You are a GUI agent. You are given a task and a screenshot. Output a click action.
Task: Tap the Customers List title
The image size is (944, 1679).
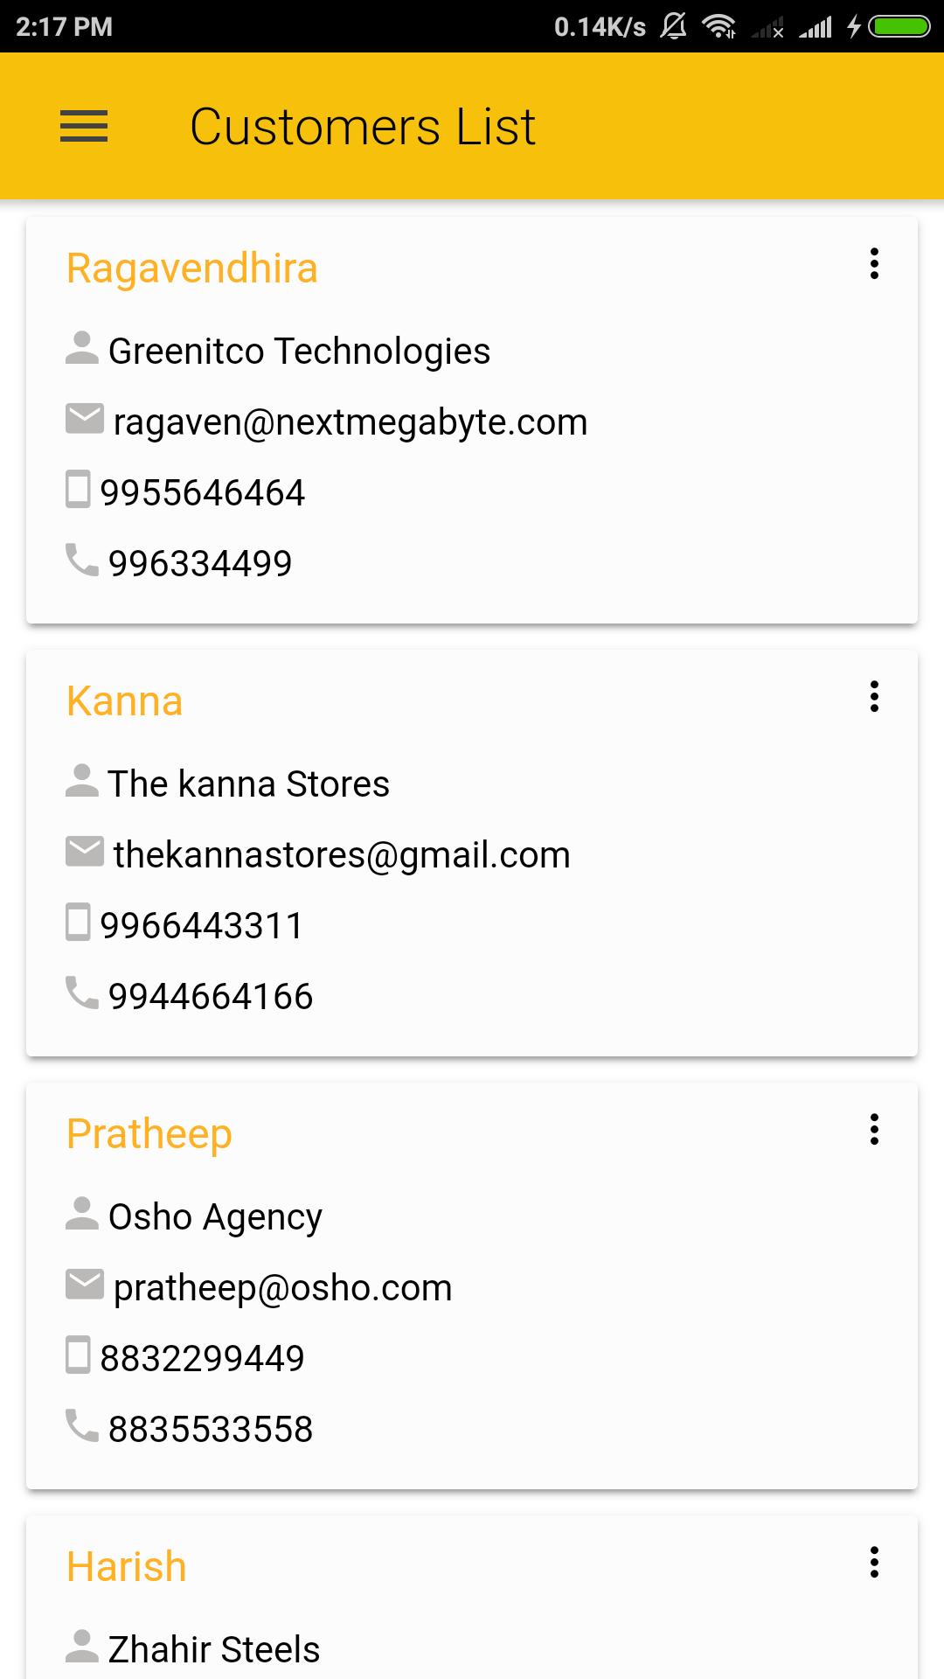[362, 127]
